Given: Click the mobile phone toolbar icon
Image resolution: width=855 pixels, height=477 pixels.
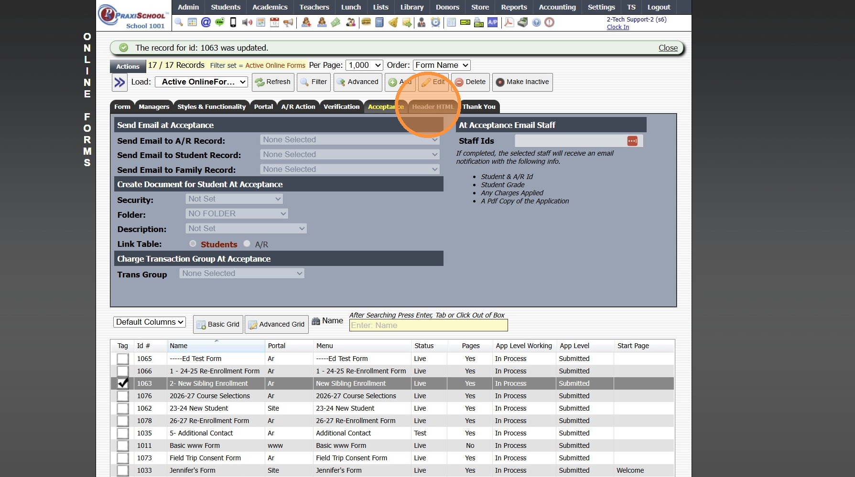Looking at the screenshot, I should coord(233,22).
